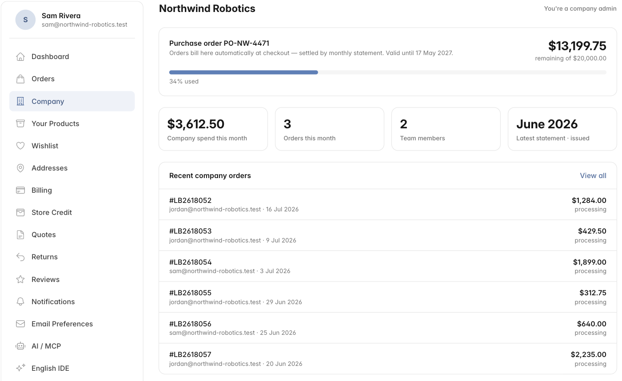This screenshot has width=622, height=381.
Task: Open the Returns page
Action: coord(72,257)
